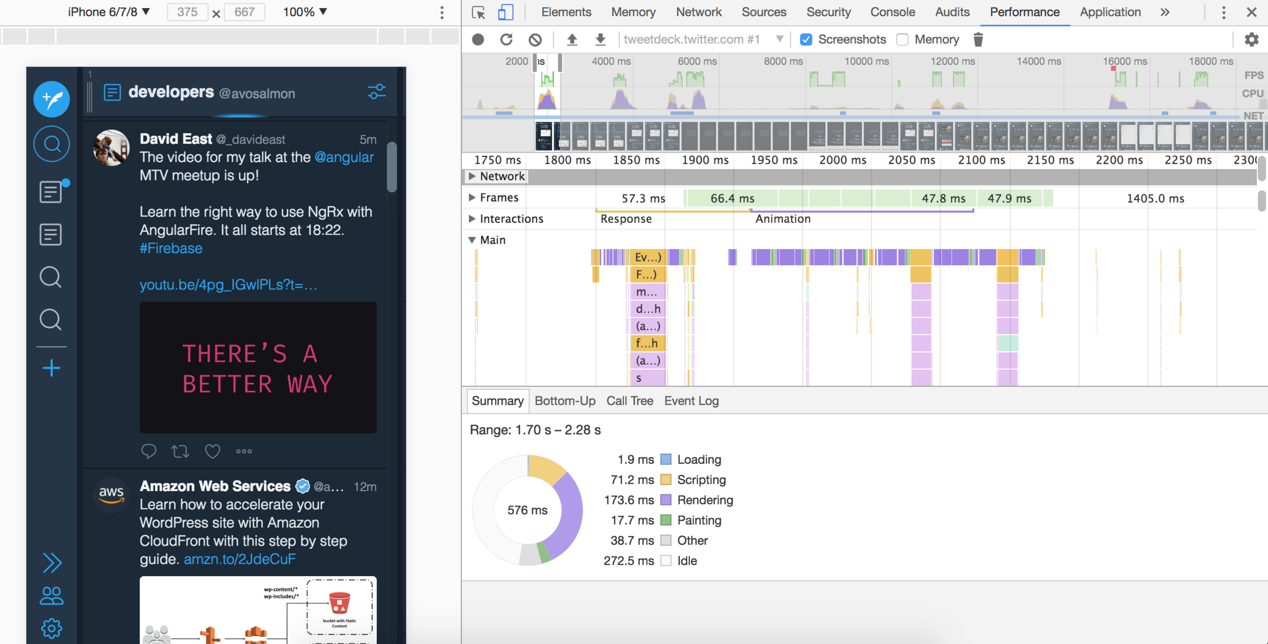Screen dimensions: 1268x644
Task: Open the youtu.be link in tweet
Action: pyautogui.click(x=228, y=285)
